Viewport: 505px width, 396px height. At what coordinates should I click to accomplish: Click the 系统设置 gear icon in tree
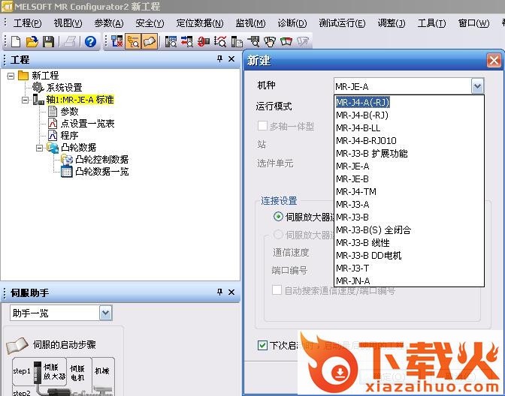(38, 88)
